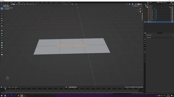Select the Annotate tool
This screenshot has width=174, height=97.
[2, 23]
